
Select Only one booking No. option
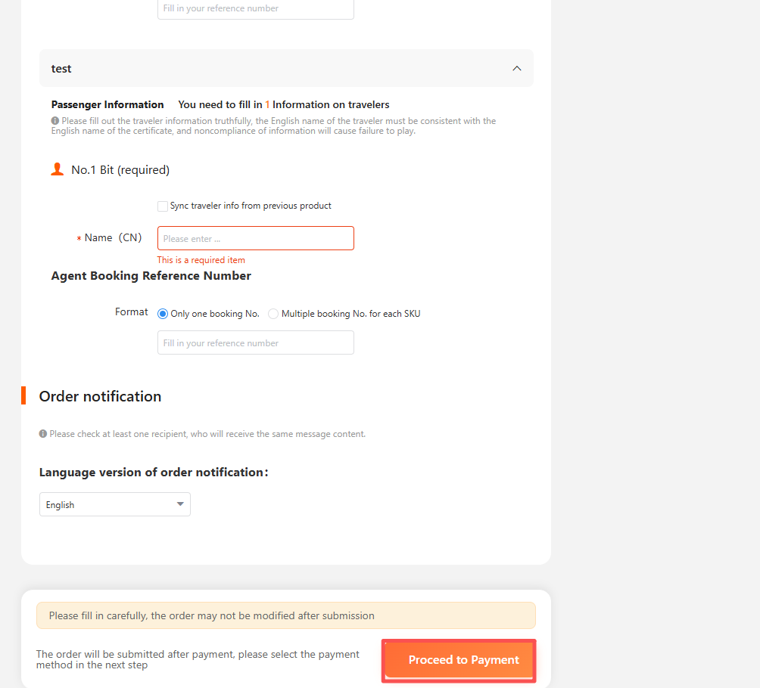163,314
